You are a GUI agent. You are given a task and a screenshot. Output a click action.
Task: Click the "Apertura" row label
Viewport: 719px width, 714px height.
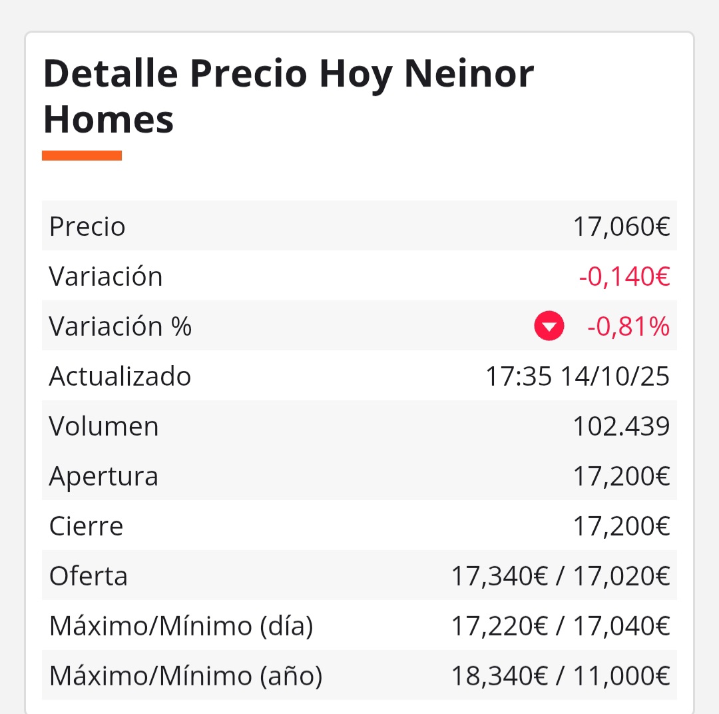coord(104,476)
